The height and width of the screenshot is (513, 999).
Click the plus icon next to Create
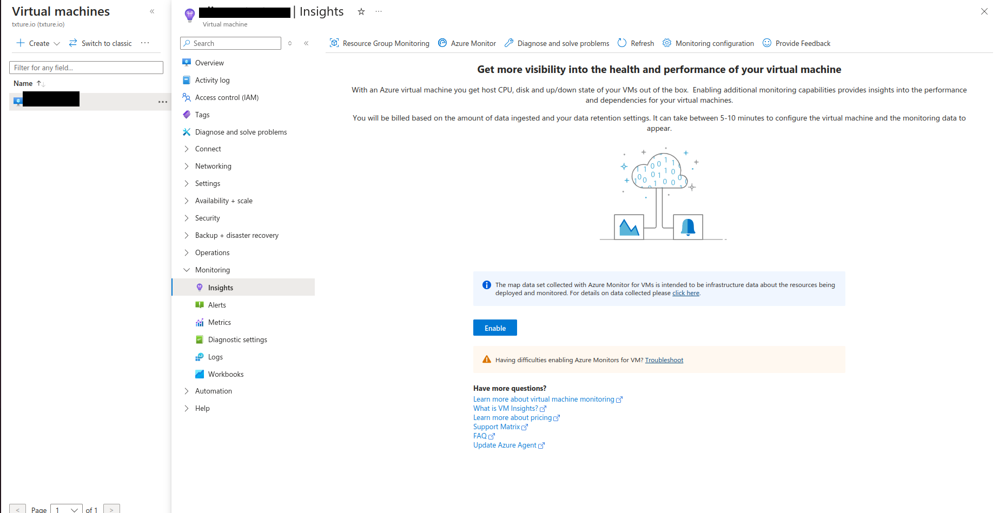click(x=21, y=43)
